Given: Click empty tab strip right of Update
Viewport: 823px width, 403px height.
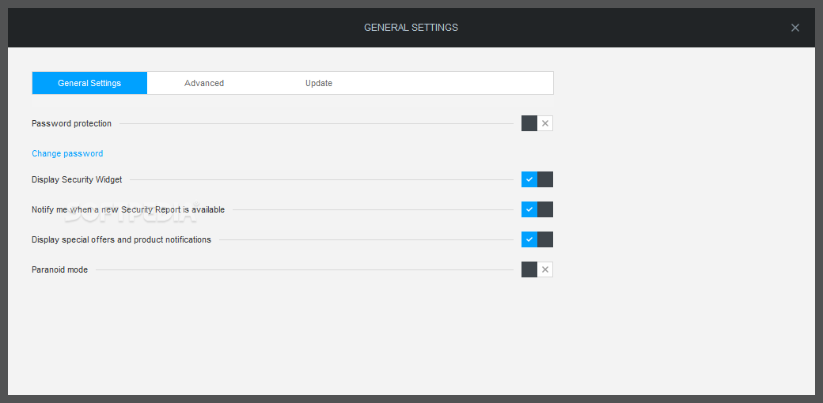Looking at the screenshot, I should pyautogui.click(x=459, y=83).
